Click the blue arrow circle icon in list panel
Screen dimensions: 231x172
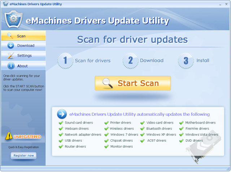[62, 114]
